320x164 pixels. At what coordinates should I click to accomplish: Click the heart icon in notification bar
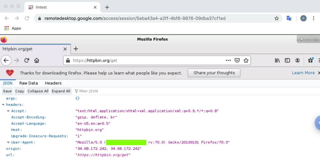[10, 73]
